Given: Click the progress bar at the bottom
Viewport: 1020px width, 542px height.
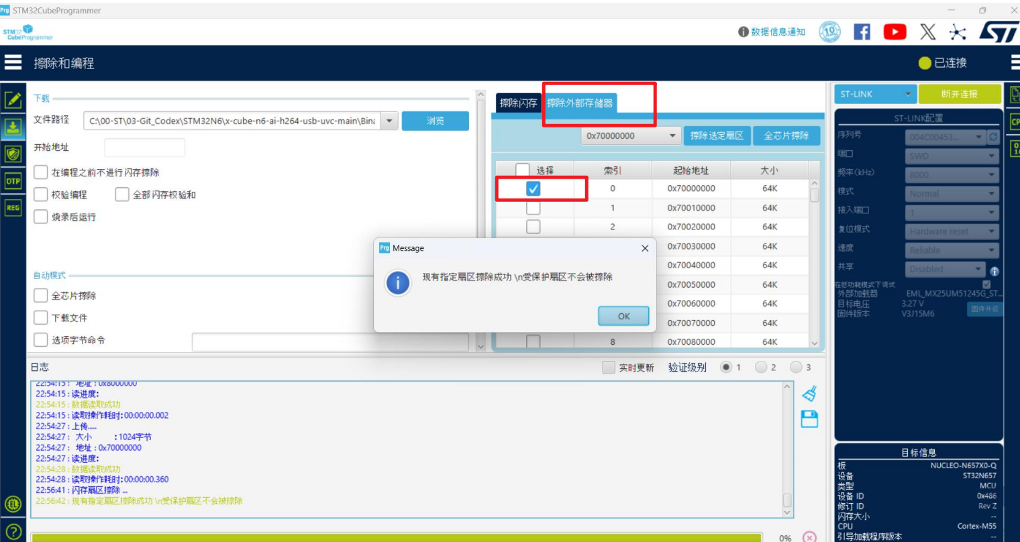Looking at the screenshot, I should (397, 538).
